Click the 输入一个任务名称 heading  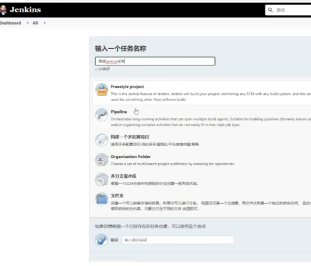[x=121, y=49]
